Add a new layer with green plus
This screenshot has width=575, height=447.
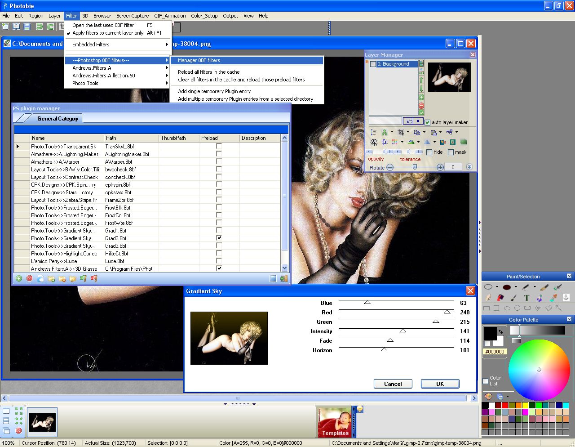[x=421, y=97]
